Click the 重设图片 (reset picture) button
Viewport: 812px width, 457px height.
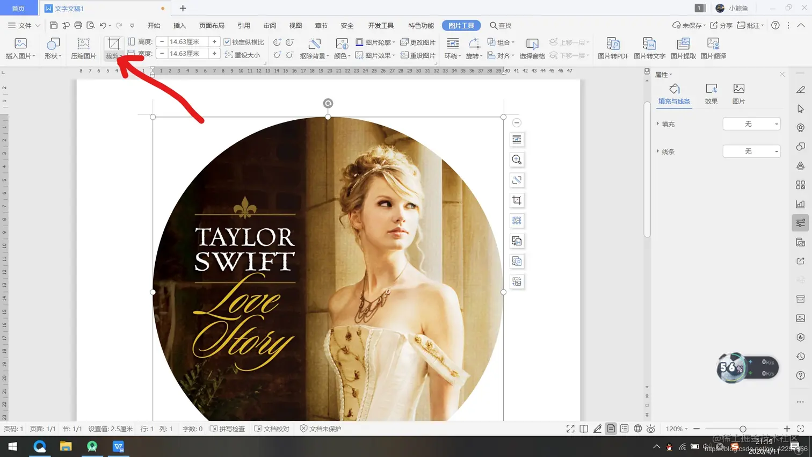coord(418,55)
